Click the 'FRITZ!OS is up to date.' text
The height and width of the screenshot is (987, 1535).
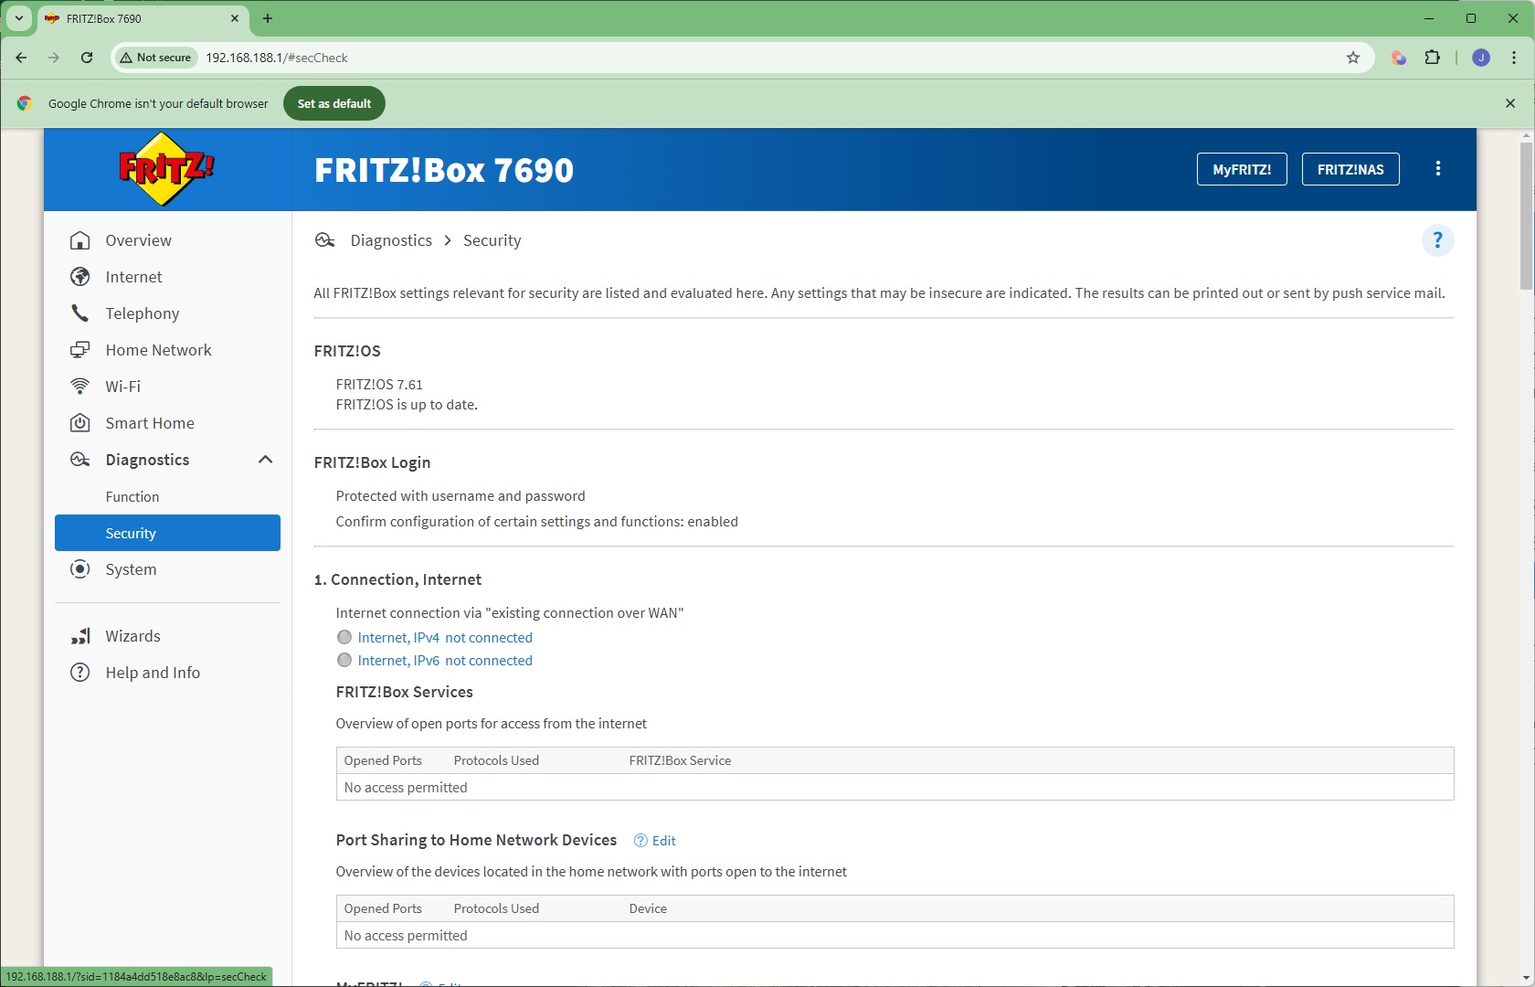coord(407,405)
